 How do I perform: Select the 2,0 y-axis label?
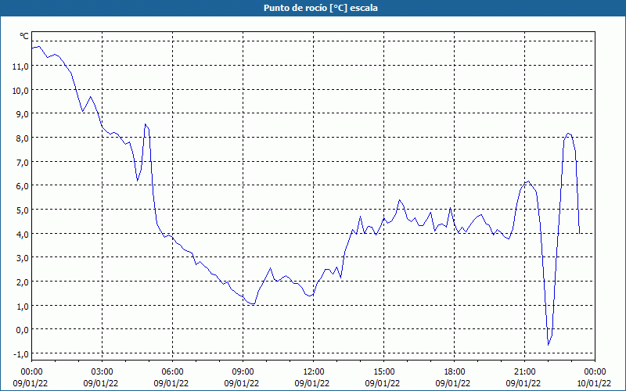[23, 282]
